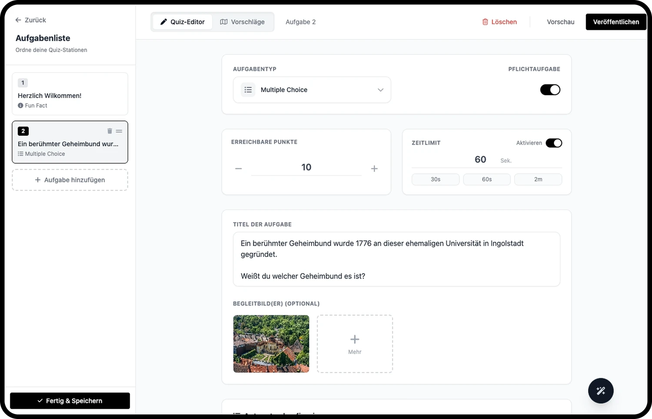Switch to the Quiz-Editor tab
Screen dimensions: 652x419
point(183,22)
